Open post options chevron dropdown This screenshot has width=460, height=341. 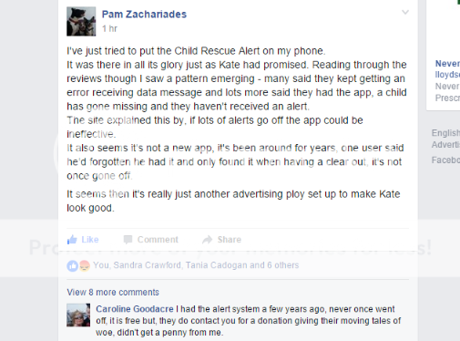coord(405,12)
